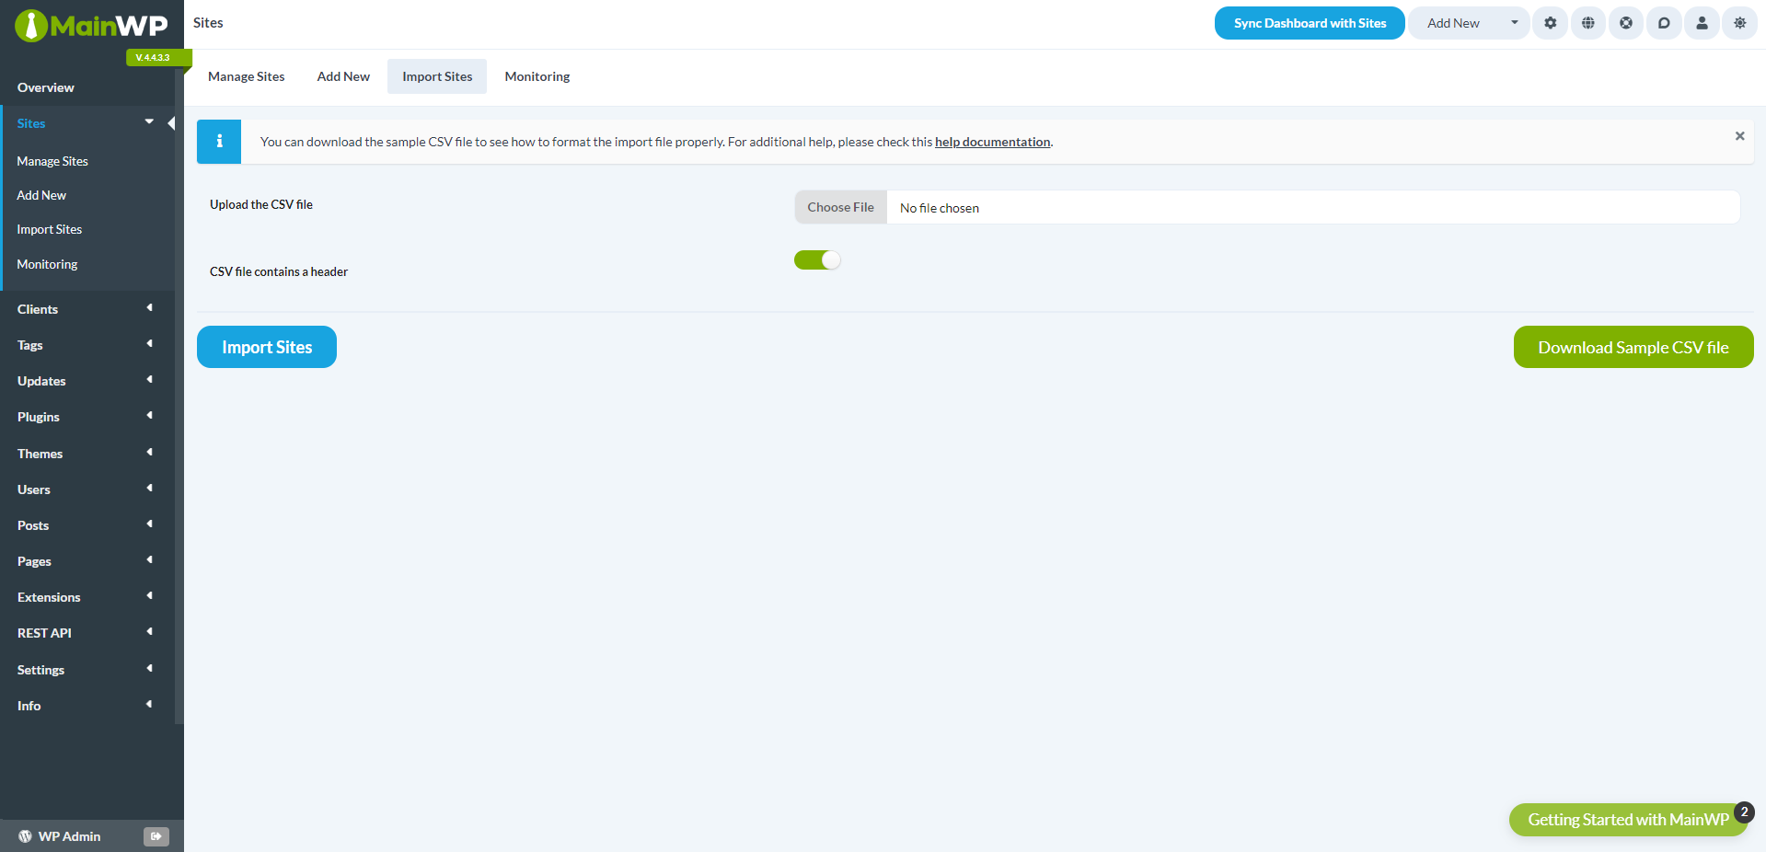
Task: Expand the Extensions sidebar menu
Action: (x=149, y=596)
